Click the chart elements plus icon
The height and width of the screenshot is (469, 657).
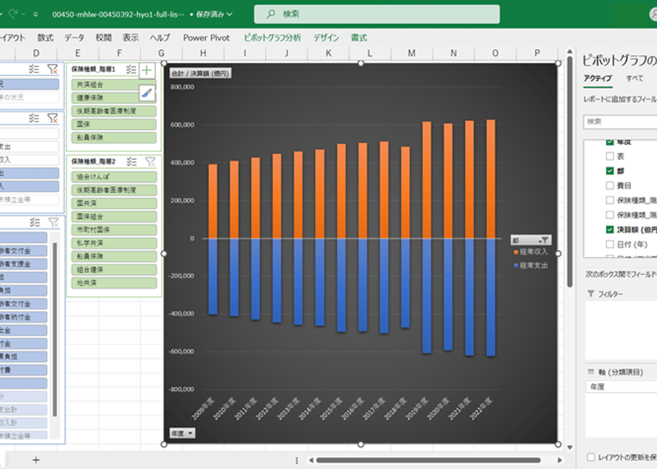[146, 70]
